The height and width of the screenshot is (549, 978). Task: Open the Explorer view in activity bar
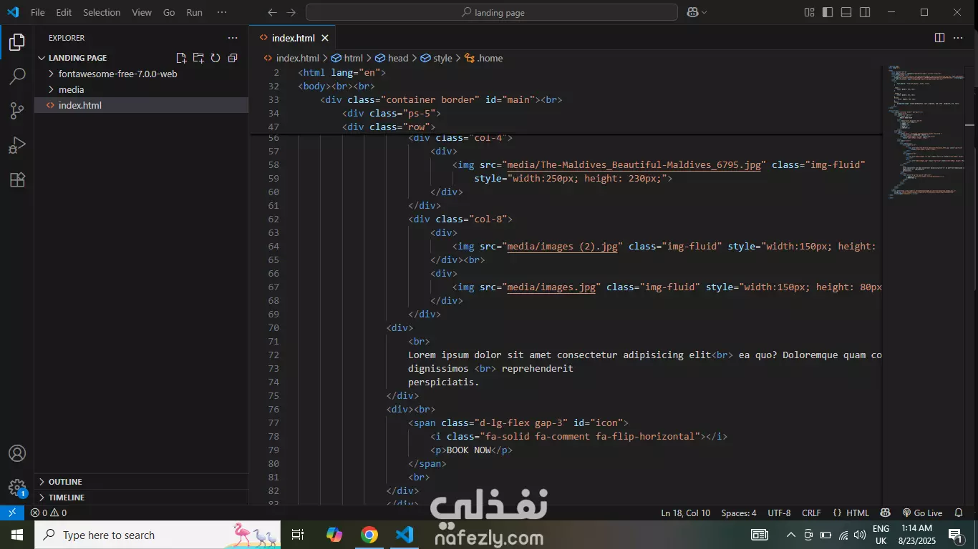click(x=17, y=42)
